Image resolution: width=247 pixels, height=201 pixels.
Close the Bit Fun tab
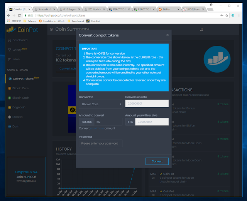(x=178, y=9)
